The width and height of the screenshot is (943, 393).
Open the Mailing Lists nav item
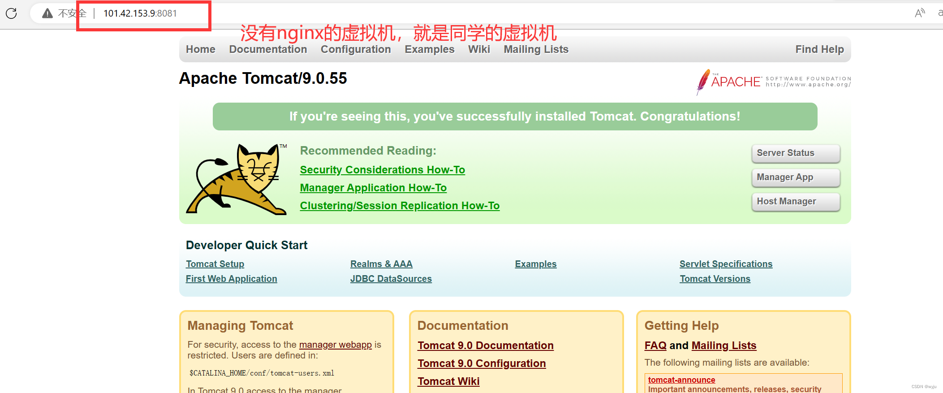(536, 49)
